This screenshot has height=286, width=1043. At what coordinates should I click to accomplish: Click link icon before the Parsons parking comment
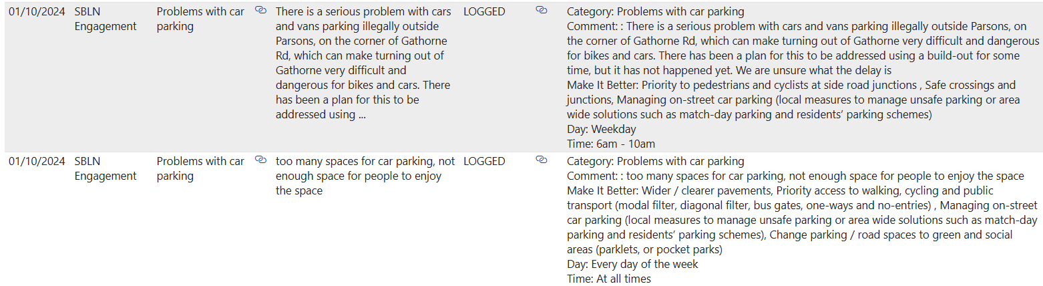pos(261,11)
